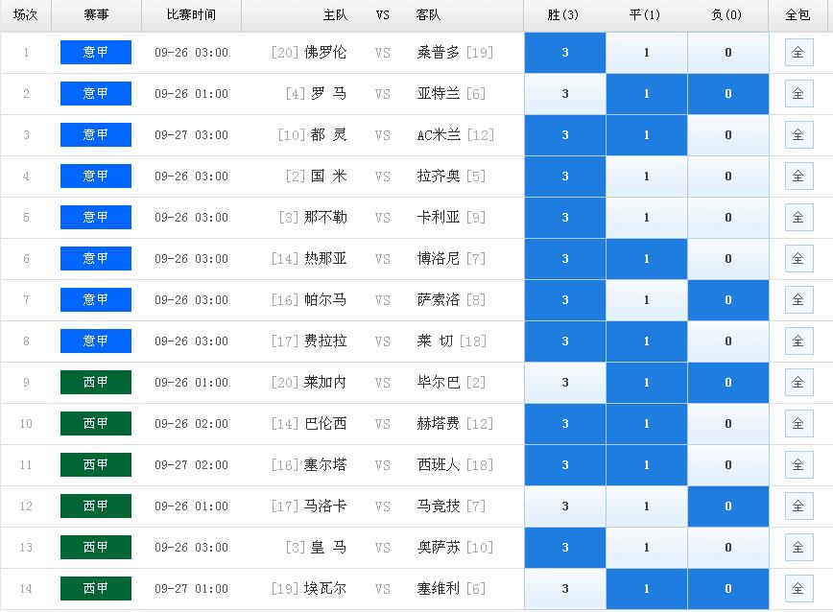Click 全 button in row 14 埃瓦尔

coord(798,589)
